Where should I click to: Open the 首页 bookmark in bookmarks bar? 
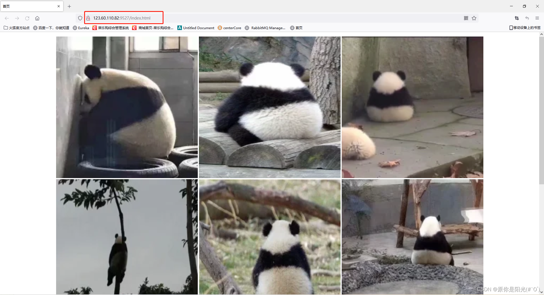(296, 28)
